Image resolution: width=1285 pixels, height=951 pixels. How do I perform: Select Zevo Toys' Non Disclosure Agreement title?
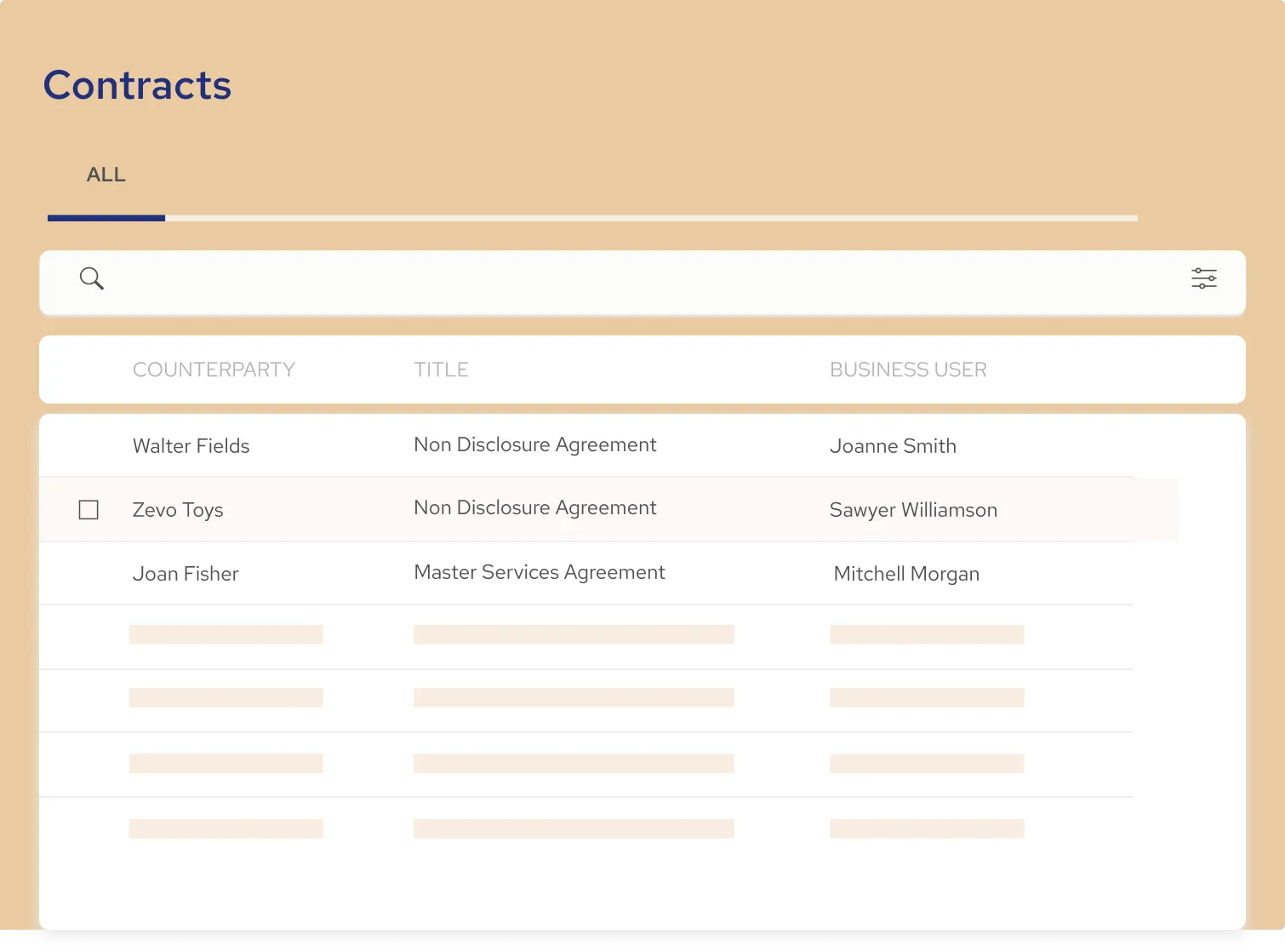click(534, 508)
